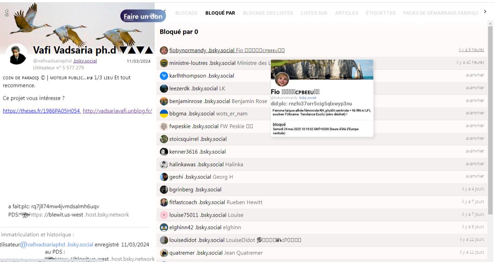
Task: Switch to the LISTES SUR tab
Action: tap(314, 13)
